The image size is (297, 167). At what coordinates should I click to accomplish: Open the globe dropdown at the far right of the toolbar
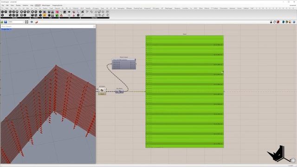pyautogui.click(x=294, y=22)
